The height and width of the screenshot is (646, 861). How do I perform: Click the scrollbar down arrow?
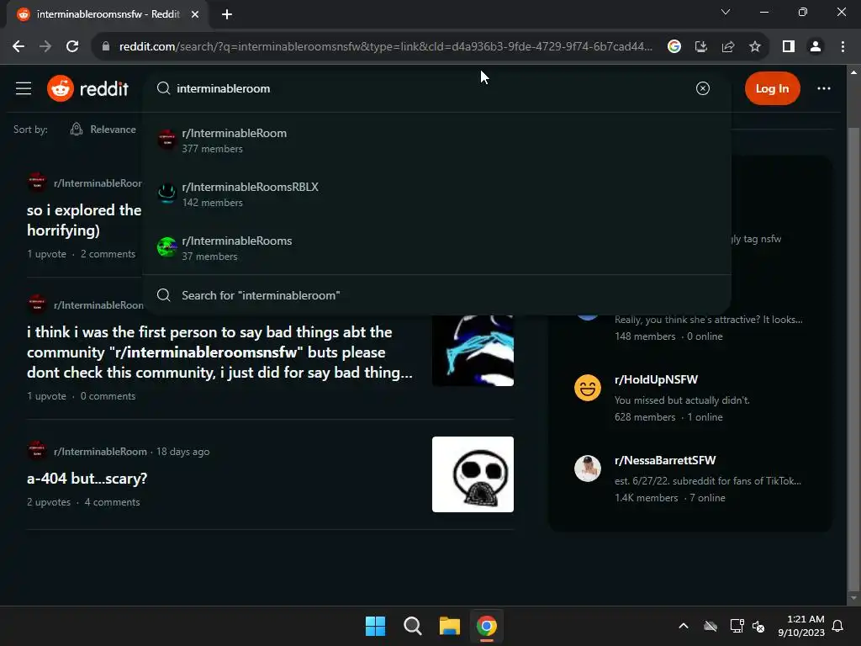pos(853,598)
